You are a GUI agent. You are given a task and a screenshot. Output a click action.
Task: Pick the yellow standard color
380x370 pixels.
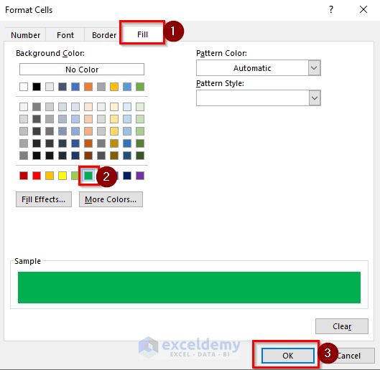coord(62,176)
